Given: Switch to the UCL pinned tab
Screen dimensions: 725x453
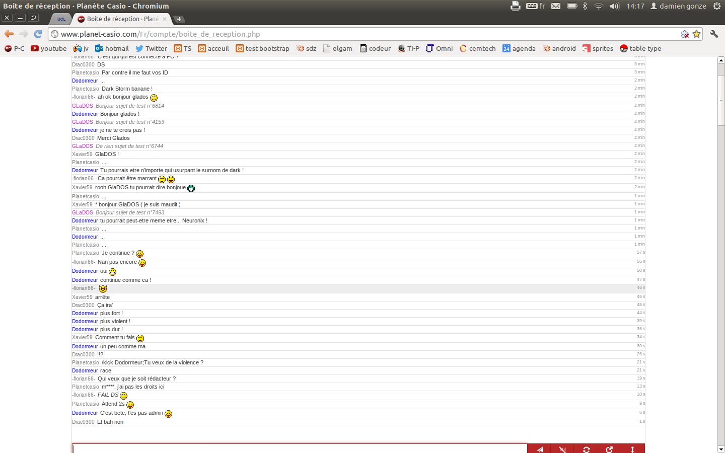Looking at the screenshot, I should 61,19.
